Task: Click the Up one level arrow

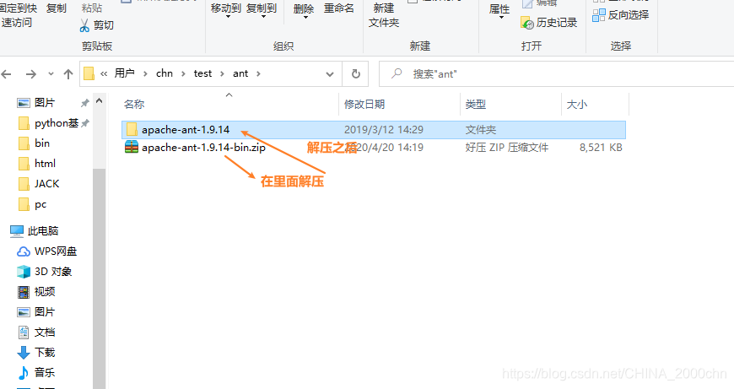Action: [x=68, y=74]
